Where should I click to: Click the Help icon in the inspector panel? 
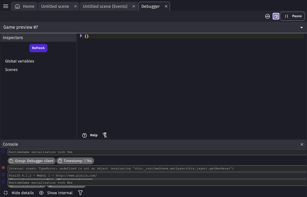click(x=84, y=135)
